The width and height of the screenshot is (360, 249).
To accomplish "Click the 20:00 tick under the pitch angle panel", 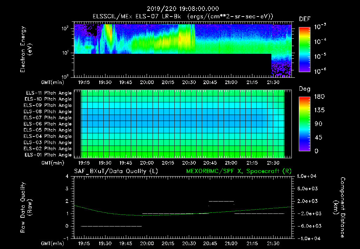I will (147, 163).
